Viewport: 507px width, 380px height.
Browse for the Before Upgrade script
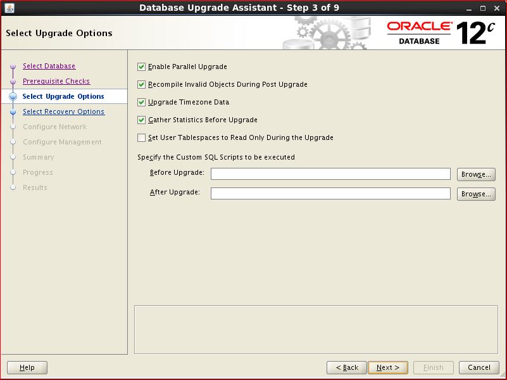point(476,175)
